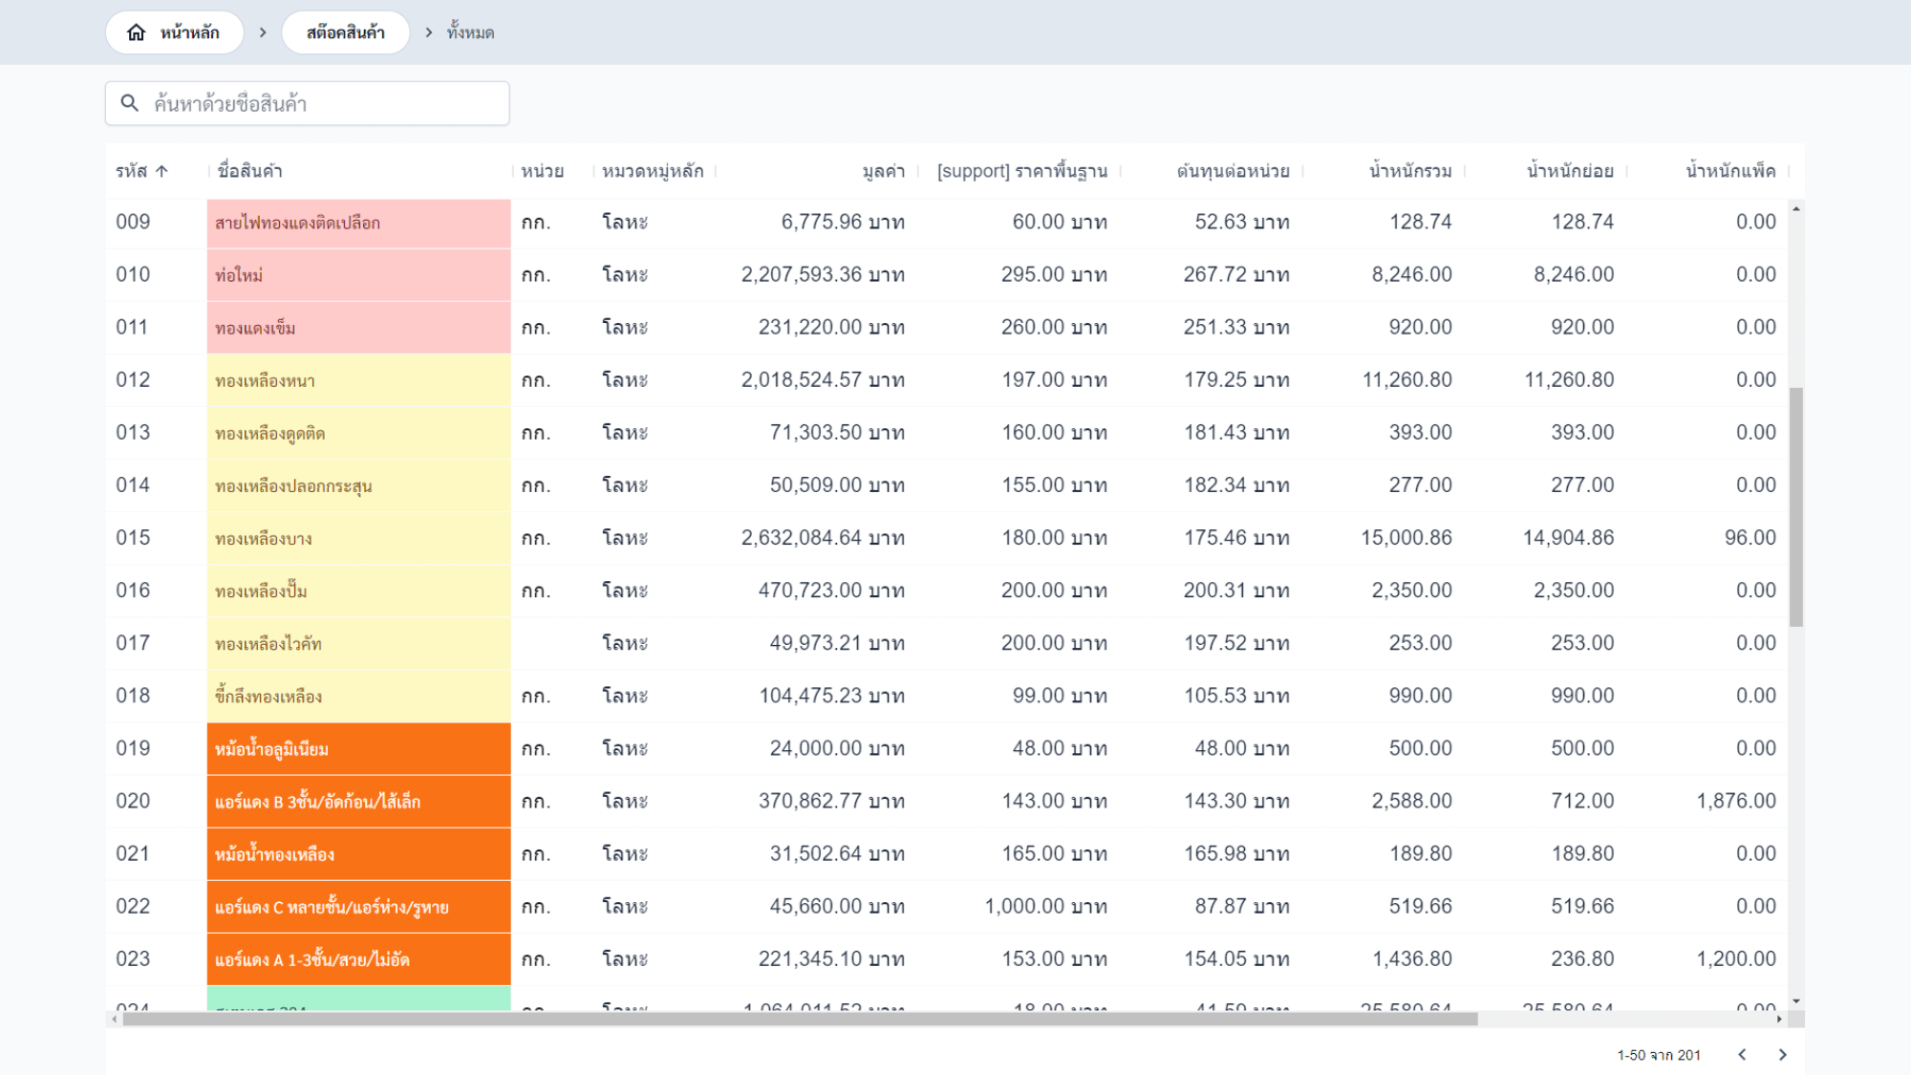Click the home icon in breadcrumb

(x=137, y=32)
